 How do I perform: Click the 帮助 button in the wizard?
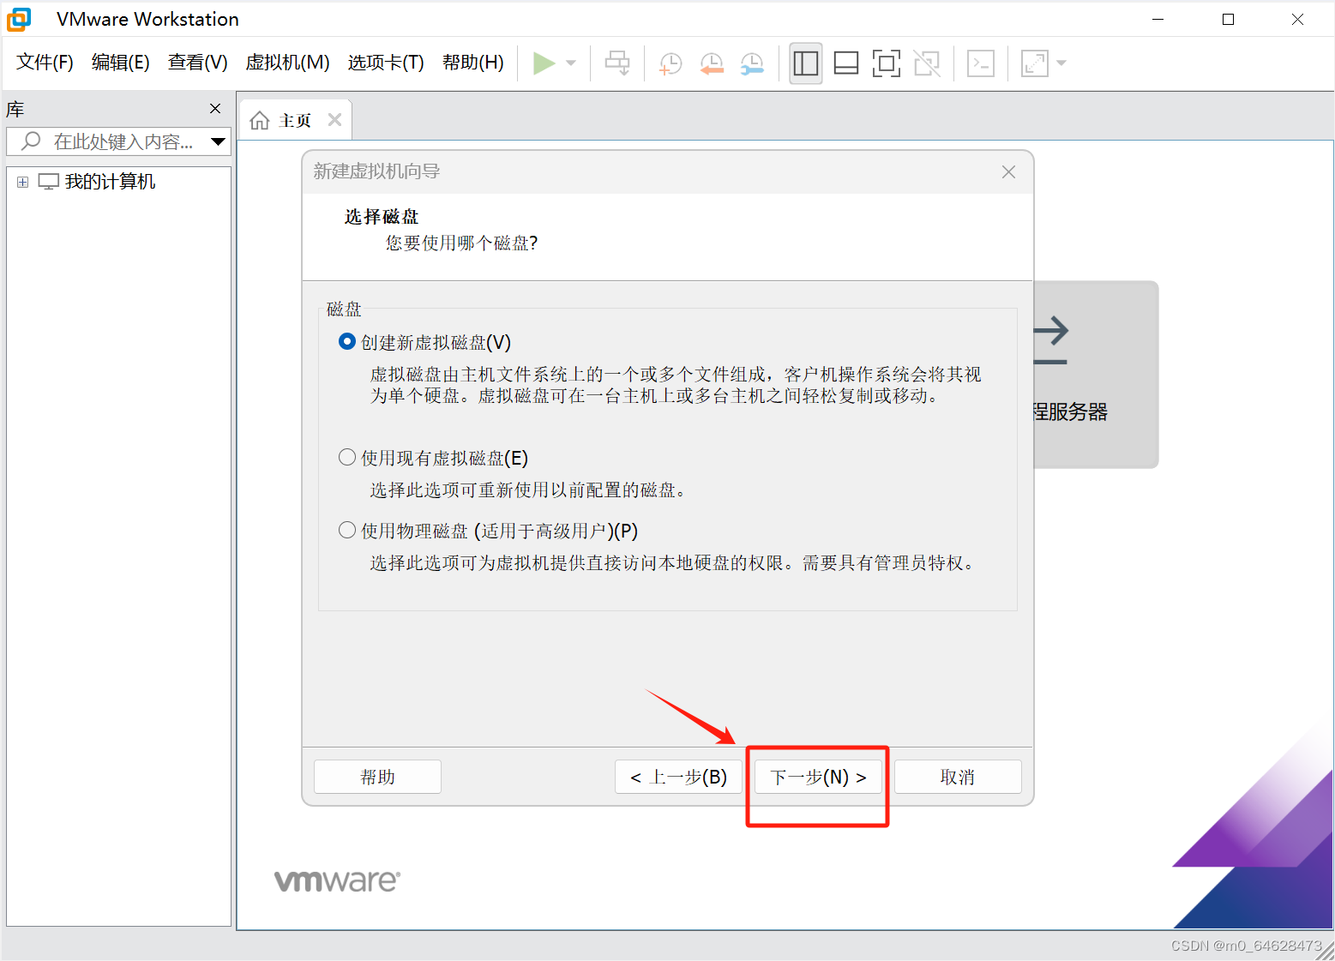click(377, 777)
